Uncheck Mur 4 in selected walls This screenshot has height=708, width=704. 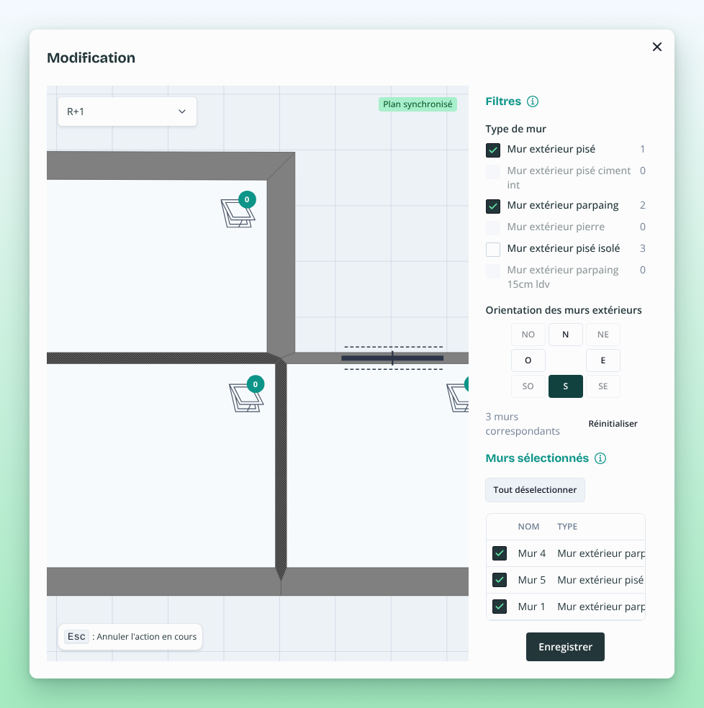500,553
